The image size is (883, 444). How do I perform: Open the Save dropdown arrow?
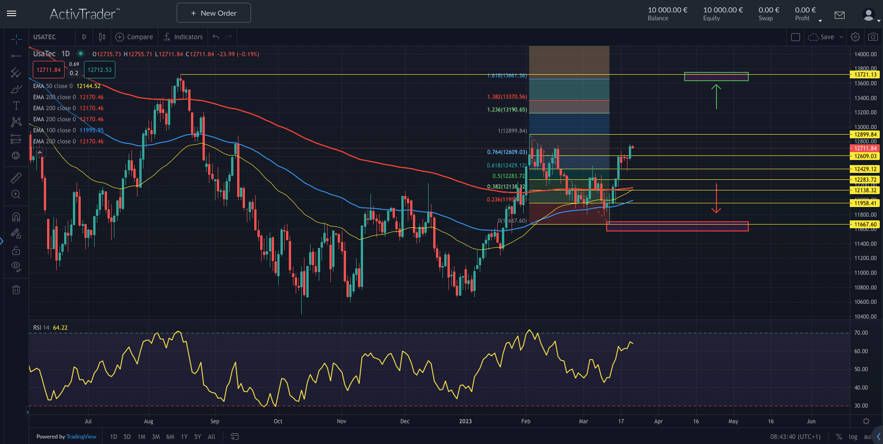(x=841, y=37)
